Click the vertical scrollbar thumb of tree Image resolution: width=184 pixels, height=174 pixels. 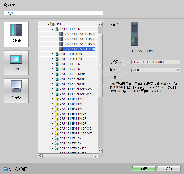click(100, 65)
